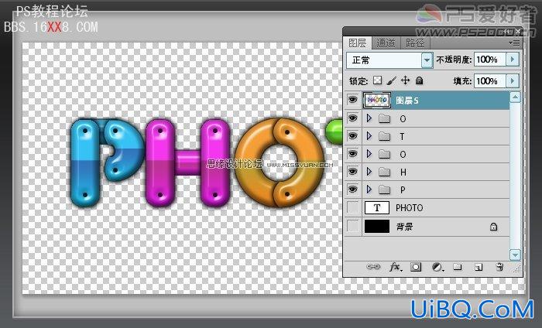Click folder icon of group P
Image resolution: width=542 pixels, height=328 pixels.
click(384, 190)
